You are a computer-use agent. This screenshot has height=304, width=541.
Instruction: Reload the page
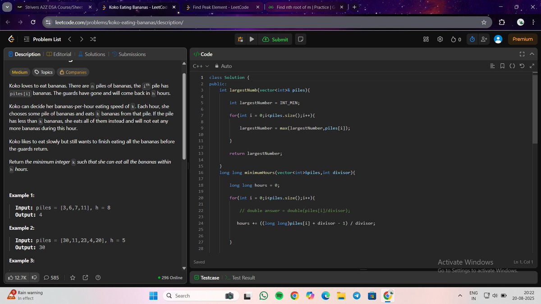coord(33,23)
